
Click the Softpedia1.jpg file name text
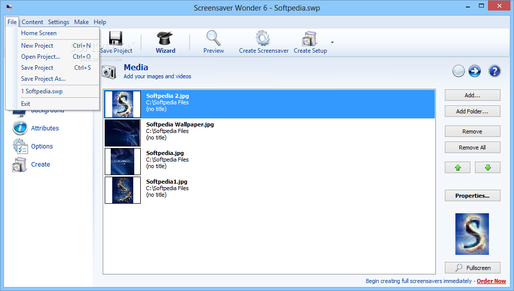click(x=167, y=182)
